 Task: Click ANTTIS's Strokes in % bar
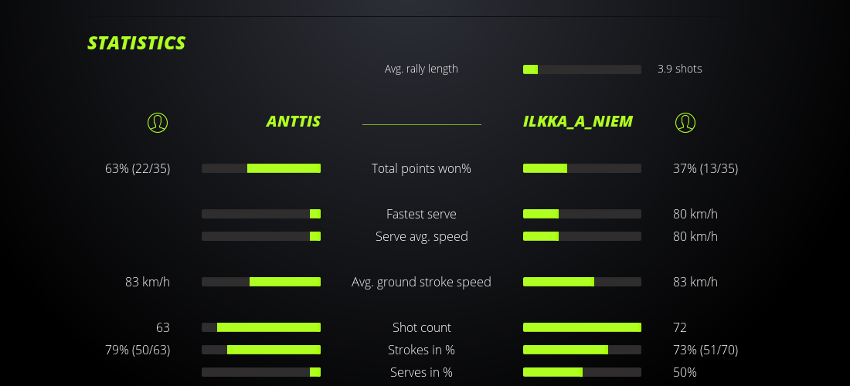tap(261, 350)
